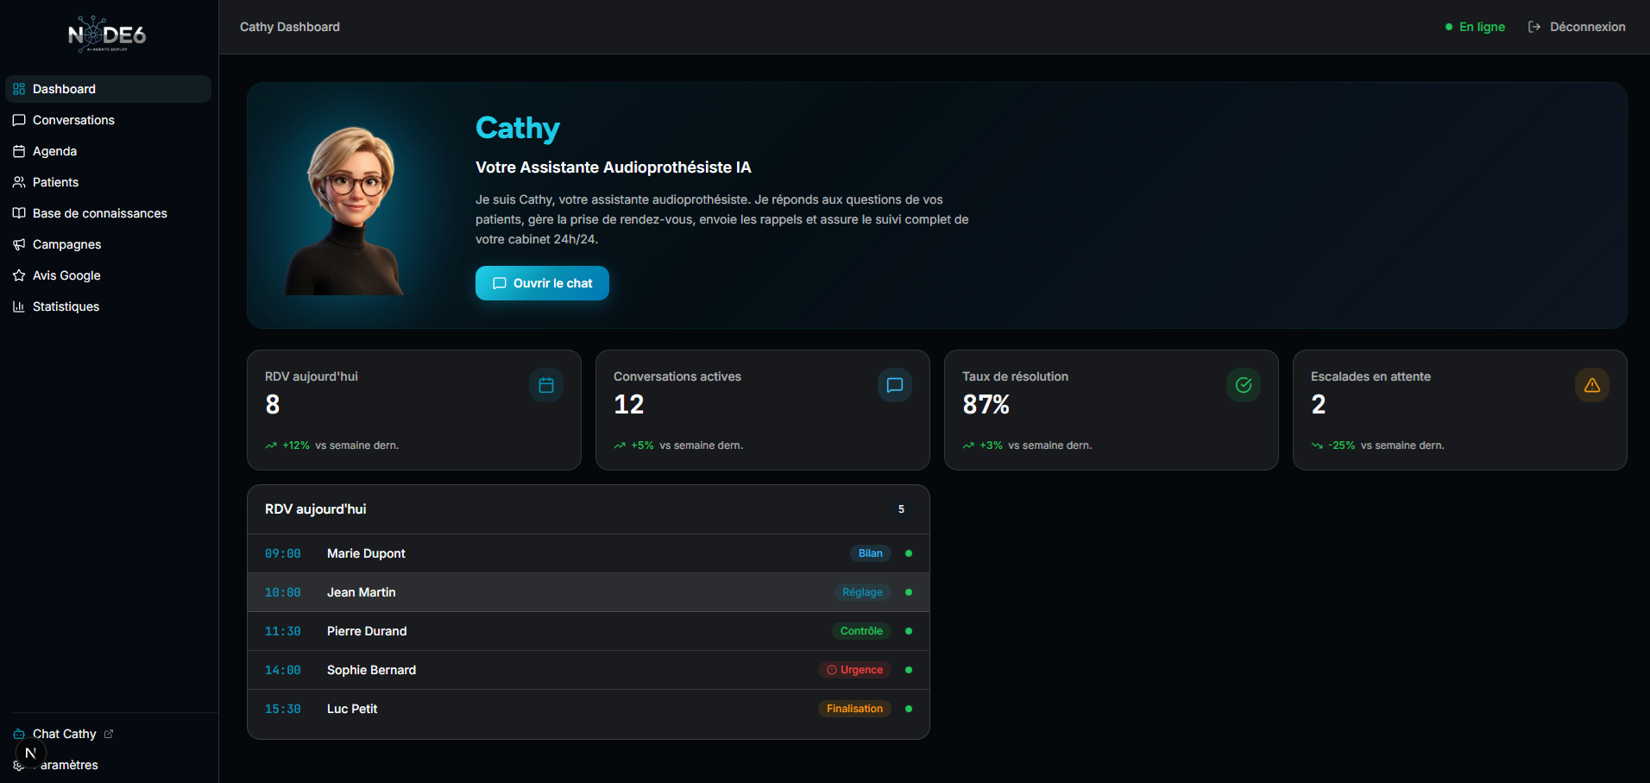Click the Urgence tag on Sophie Bernard's appointment
The image size is (1650, 783).
point(854,670)
